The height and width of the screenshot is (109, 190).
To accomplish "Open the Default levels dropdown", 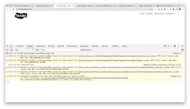I will coord(86,50).
